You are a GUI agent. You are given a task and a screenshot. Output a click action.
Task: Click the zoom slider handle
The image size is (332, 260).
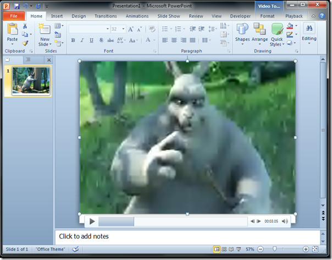click(274, 249)
